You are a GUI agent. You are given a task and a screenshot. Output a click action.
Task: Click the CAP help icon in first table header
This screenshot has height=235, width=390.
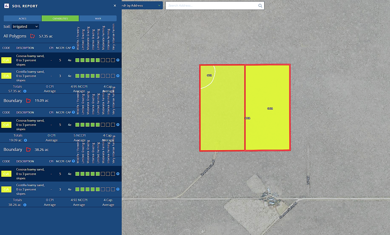point(73,48)
